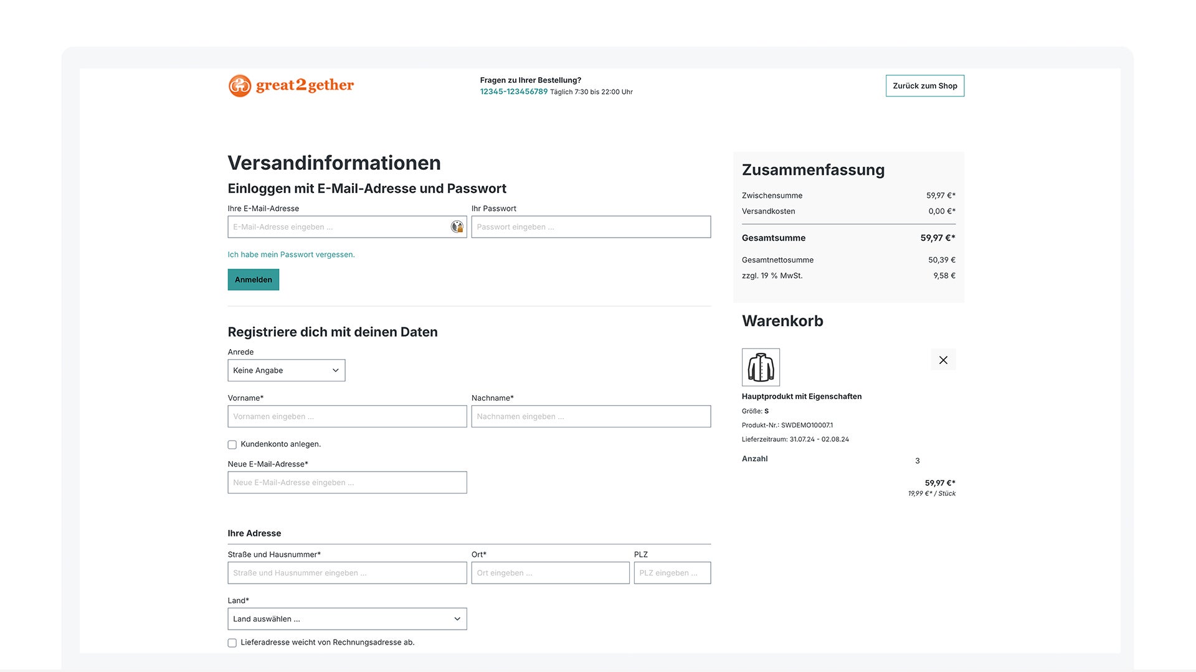Open the Ich habe mein Passwort vergessen link
Screen dimensions: 1196x672
[291, 254]
